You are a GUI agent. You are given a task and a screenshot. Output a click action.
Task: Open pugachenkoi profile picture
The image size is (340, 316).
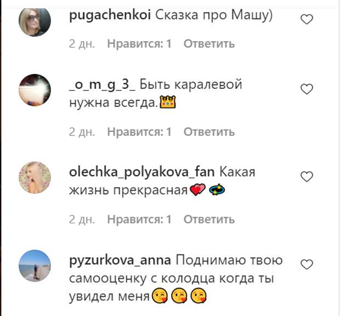[35, 21]
